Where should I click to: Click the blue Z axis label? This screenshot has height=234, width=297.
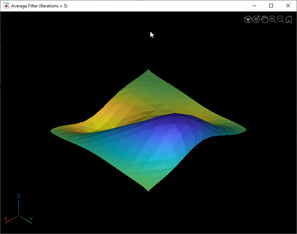(x=19, y=196)
